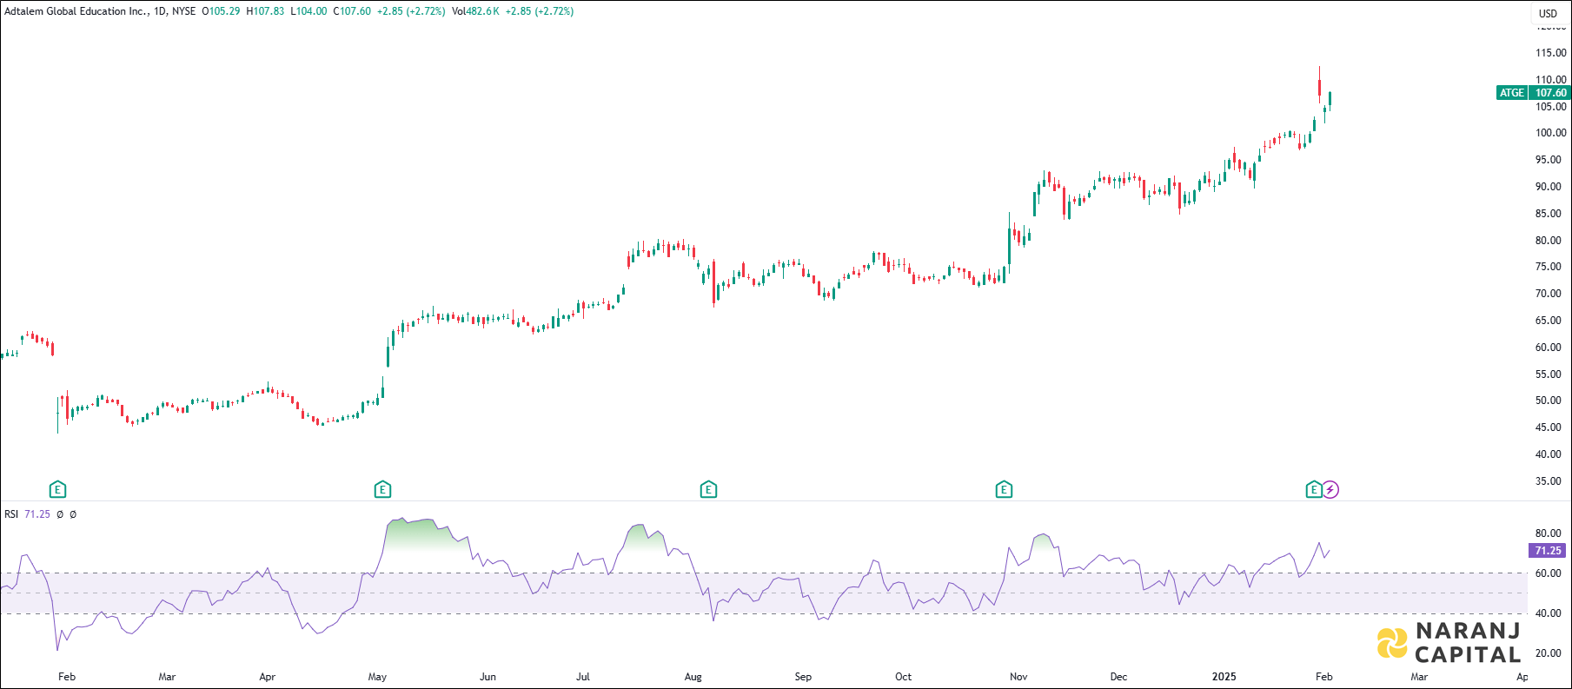
Task: Click the purple lightning bolt event icon
Action: pos(1330,490)
